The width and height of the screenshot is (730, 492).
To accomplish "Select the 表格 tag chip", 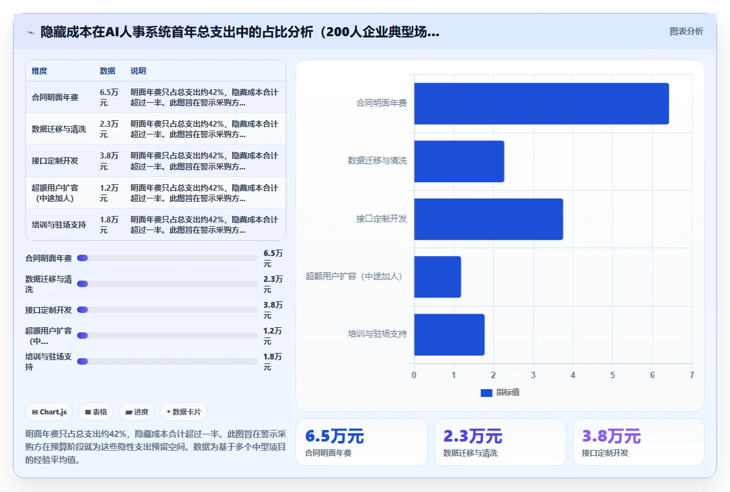I will (x=96, y=412).
